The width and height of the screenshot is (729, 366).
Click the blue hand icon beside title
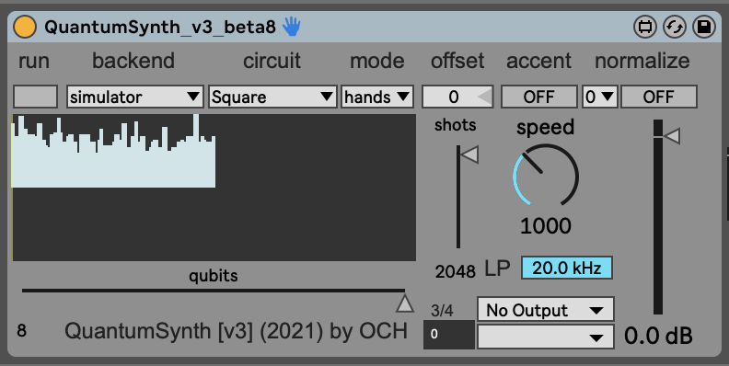(292, 27)
